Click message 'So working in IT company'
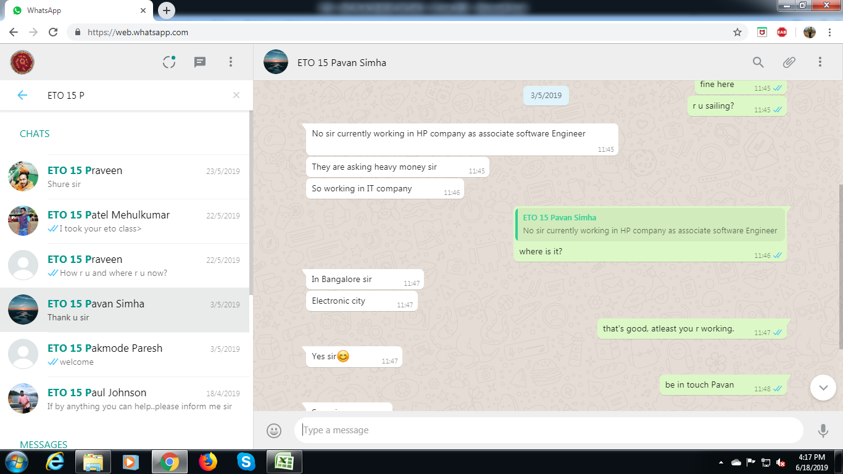The image size is (843, 474). coord(384,189)
